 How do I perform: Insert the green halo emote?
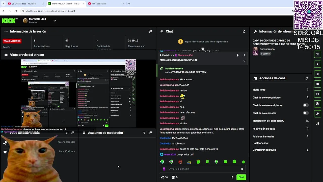coord(198,162)
